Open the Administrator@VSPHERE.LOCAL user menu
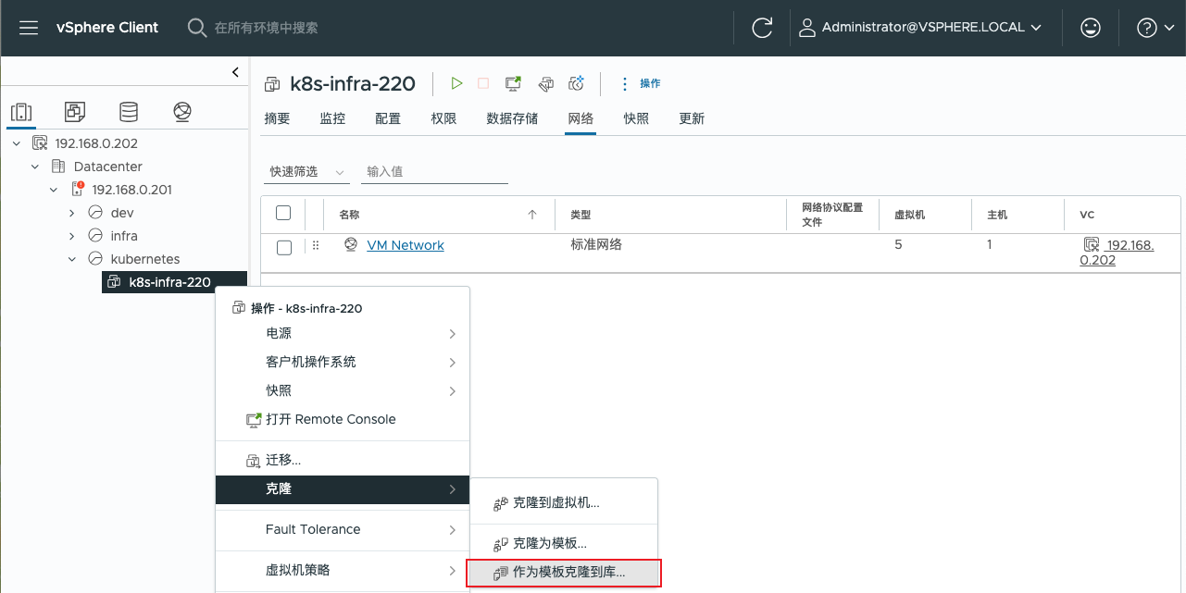 point(920,28)
